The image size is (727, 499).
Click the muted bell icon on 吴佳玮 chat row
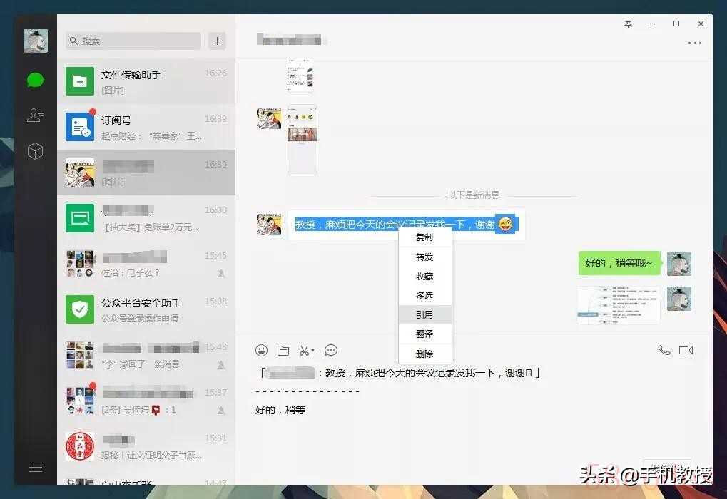222,410
